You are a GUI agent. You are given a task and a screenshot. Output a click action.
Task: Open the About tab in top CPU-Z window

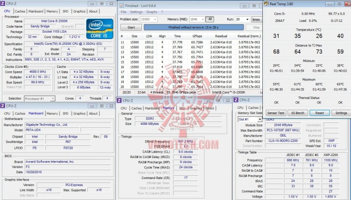coord(93,11)
